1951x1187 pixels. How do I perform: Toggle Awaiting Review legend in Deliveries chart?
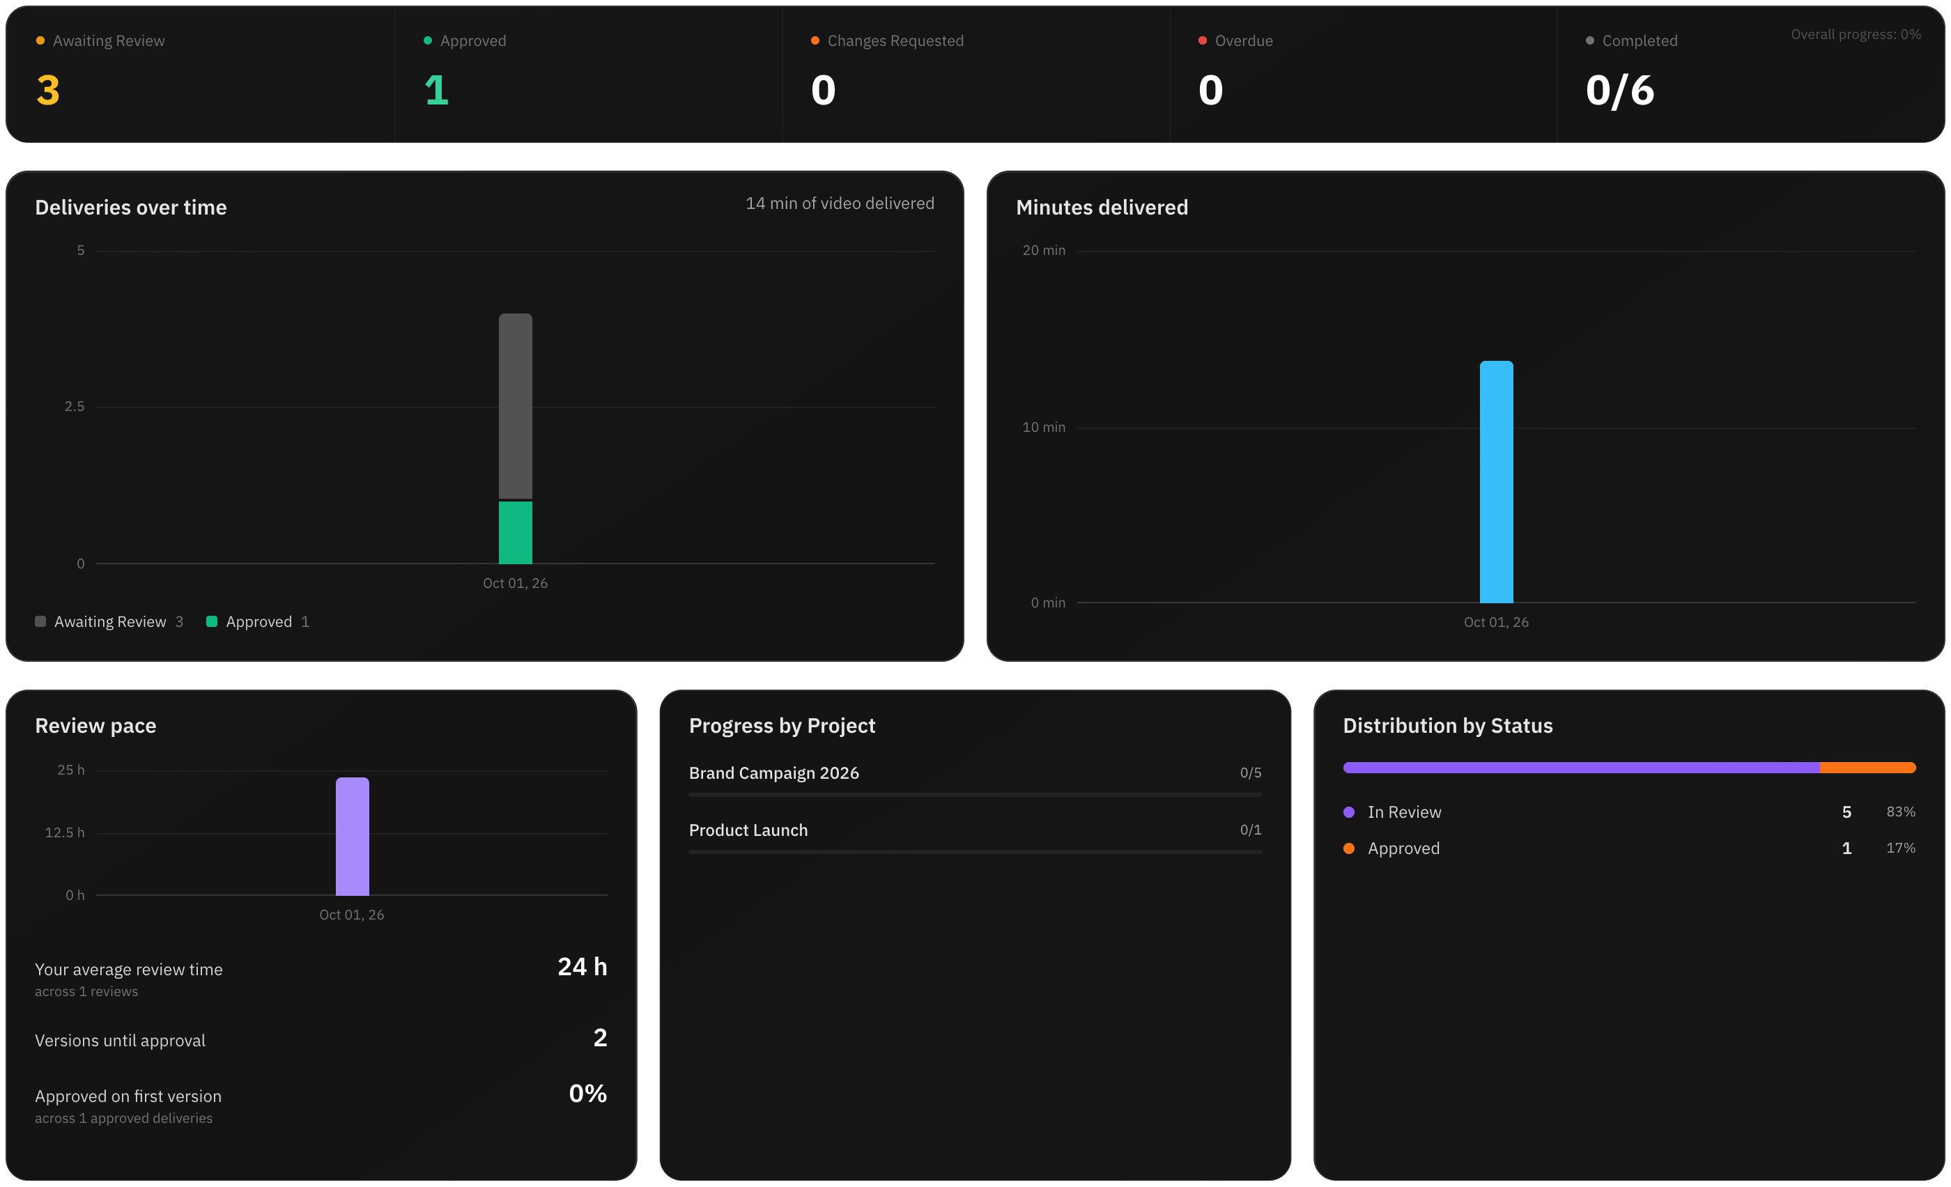[109, 622]
